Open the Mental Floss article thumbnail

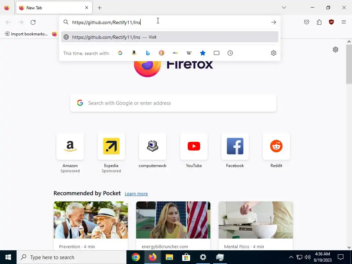coord(256,220)
